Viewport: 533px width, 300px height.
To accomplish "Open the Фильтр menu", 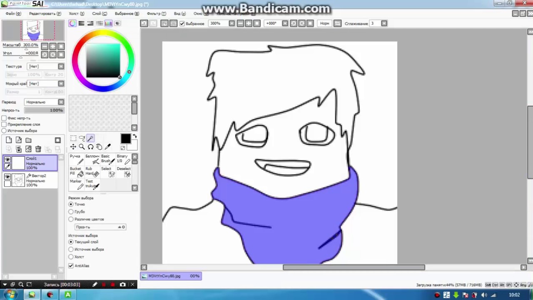I will point(156,14).
